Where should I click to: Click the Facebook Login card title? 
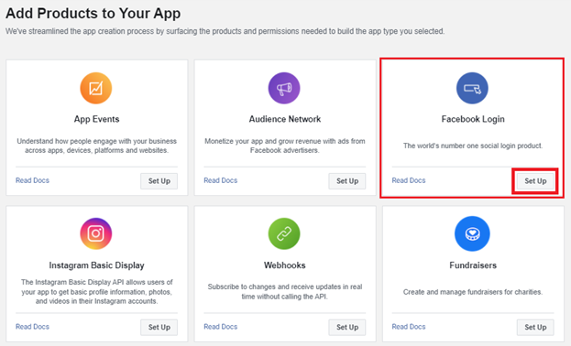(x=473, y=119)
